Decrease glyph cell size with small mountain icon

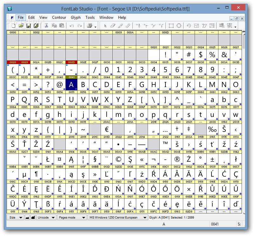click(x=27, y=218)
